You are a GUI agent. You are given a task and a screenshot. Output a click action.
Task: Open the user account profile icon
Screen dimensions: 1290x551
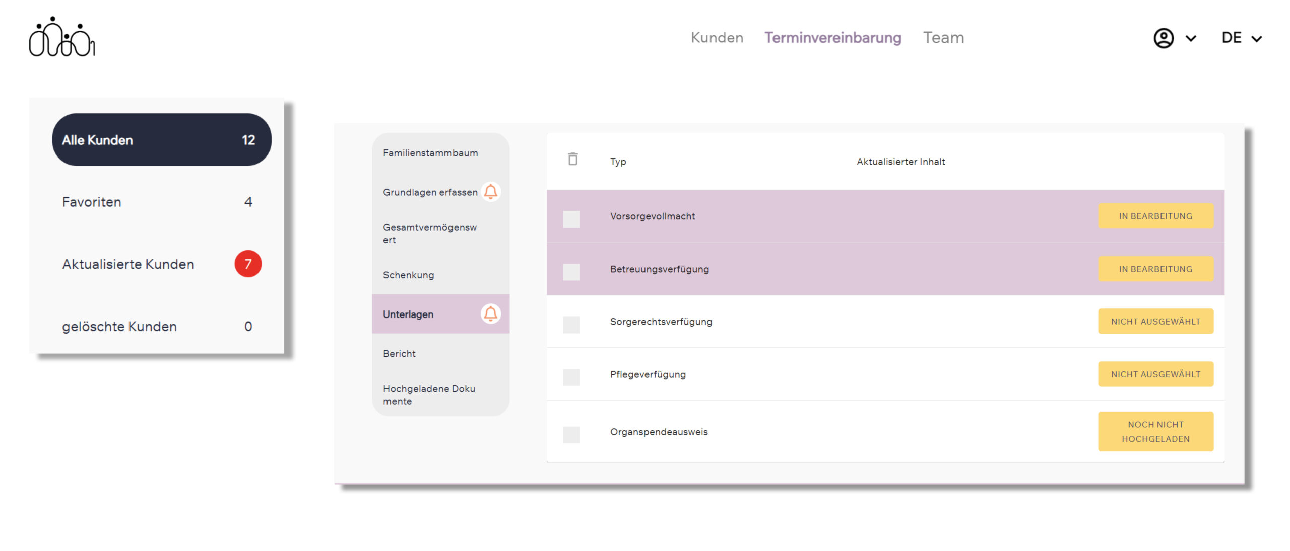point(1163,38)
